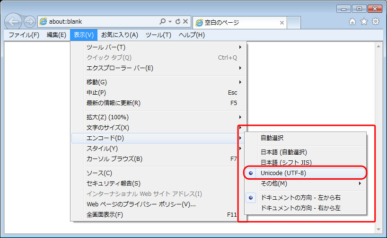This screenshot has width=387, height=238.
Task: Select 日本語 (シフト JIS) encoding
Action: (305, 162)
